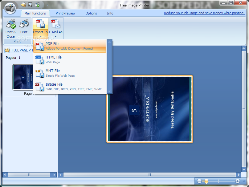Choose PDF File export option
This screenshot has height=187, width=249.
(70, 46)
